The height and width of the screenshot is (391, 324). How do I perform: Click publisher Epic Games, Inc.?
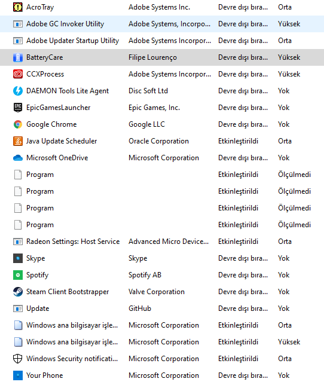[154, 108]
